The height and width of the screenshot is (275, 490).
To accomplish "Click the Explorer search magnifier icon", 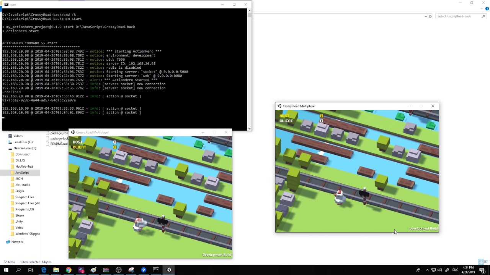I will [483, 16].
